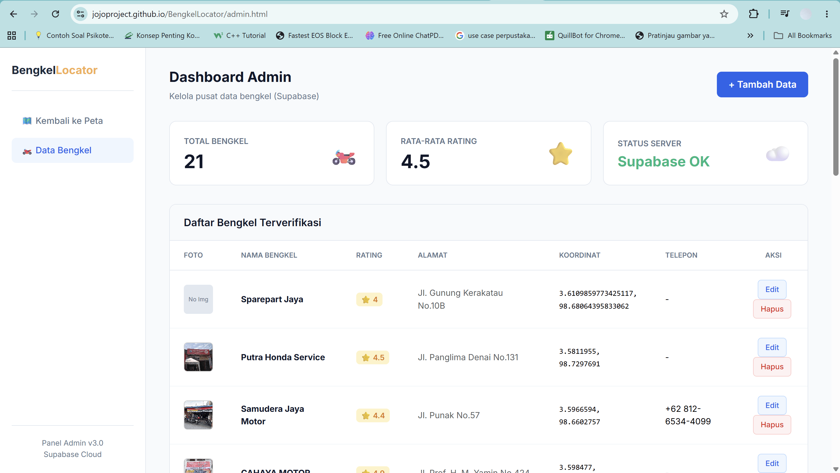Edit the CAHAYA MOTOR row
The image size is (840, 473).
click(772, 463)
